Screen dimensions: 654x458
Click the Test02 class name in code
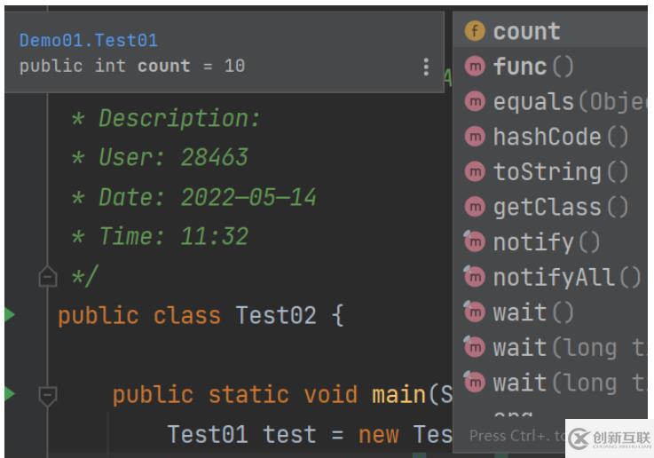pyautogui.click(x=276, y=315)
